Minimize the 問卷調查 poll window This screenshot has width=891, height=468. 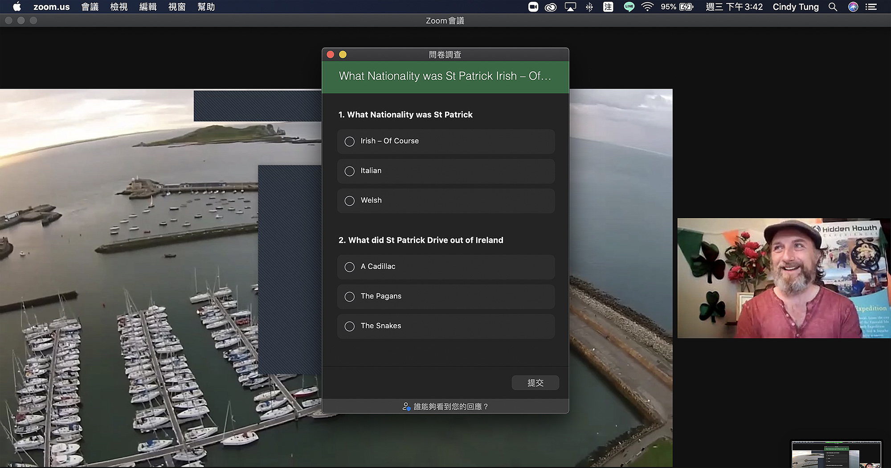pyautogui.click(x=343, y=54)
